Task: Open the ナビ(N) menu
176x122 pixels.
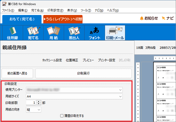Action: 99,10
